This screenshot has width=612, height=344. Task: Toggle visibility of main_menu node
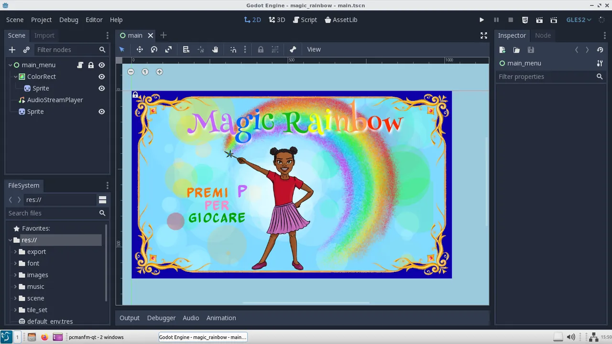(101, 65)
